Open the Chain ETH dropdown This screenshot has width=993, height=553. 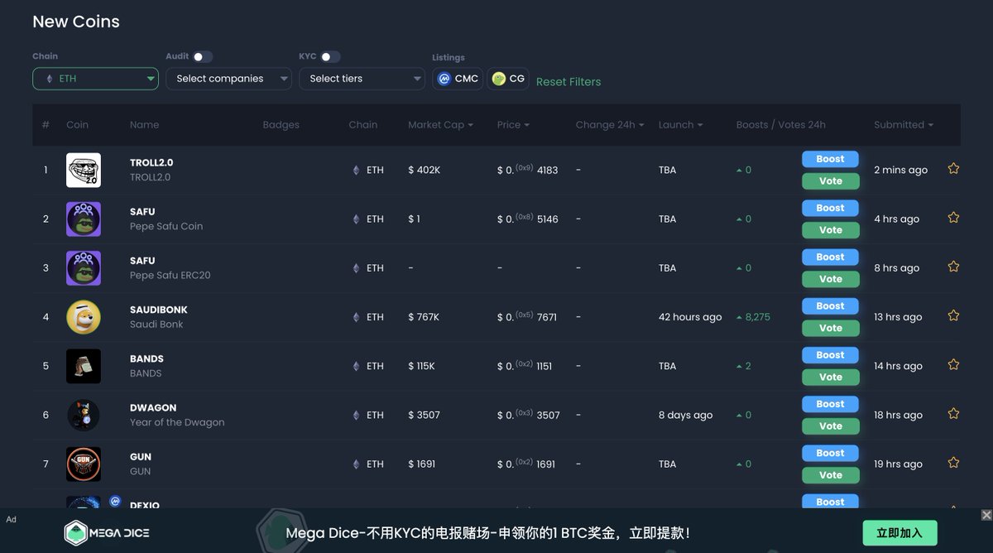pyautogui.click(x=95, y=79)
